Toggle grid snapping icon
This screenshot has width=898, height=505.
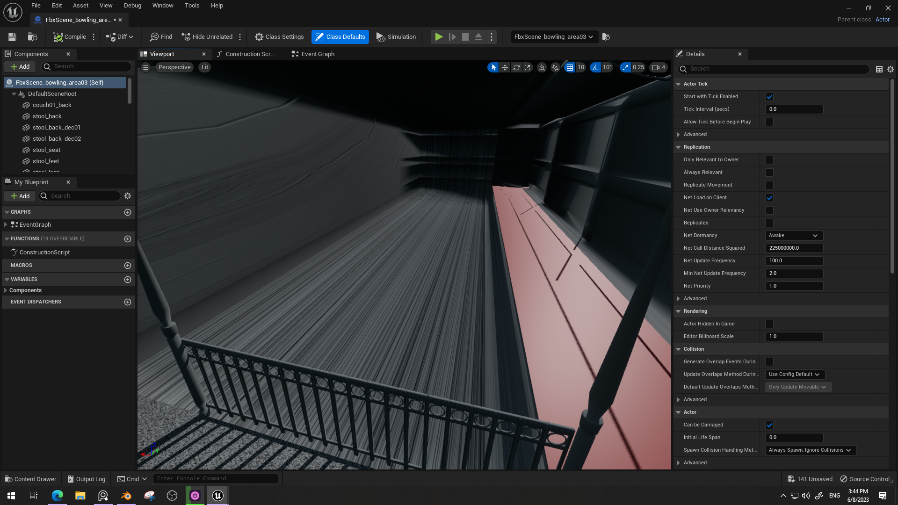click(570, 67)
